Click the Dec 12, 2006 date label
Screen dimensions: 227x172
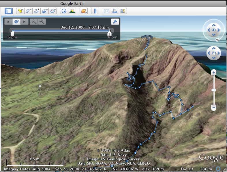pos(72,27)
